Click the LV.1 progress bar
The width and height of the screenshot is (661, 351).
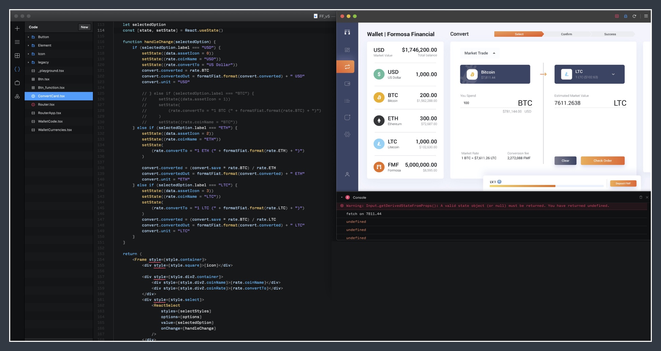pyautogui.click(x=546, y=186)
